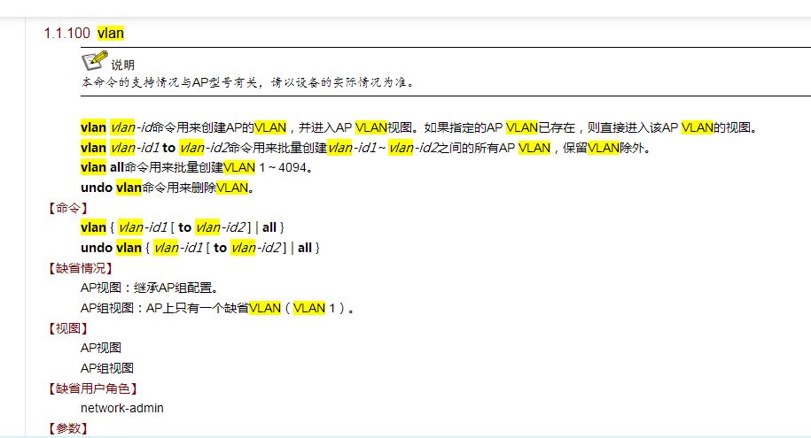Click the AP视图 entry under 【视图】
This screenshot has width=811, height=438.
[101, 348]
